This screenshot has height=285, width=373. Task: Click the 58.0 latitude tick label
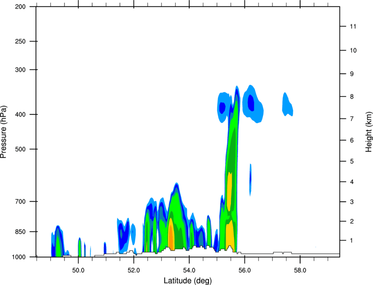(300, 271)
